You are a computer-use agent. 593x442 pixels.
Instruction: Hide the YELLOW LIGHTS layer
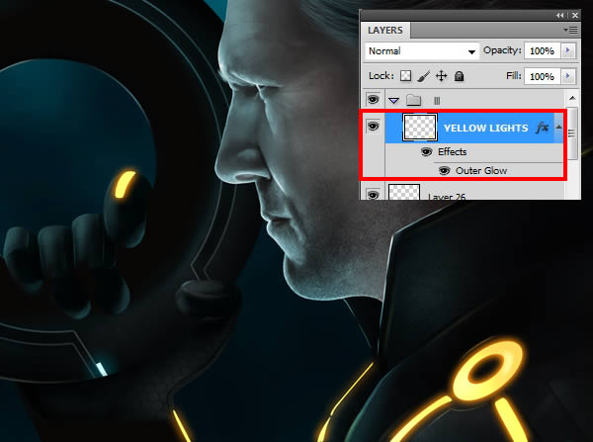(x=373, y=126)
